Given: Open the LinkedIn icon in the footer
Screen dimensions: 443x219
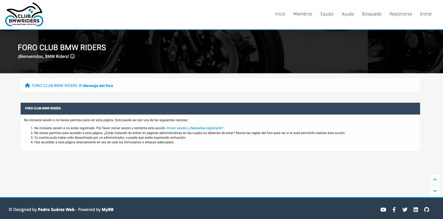Looking at the screenshot, I should [x=416, y=210].
